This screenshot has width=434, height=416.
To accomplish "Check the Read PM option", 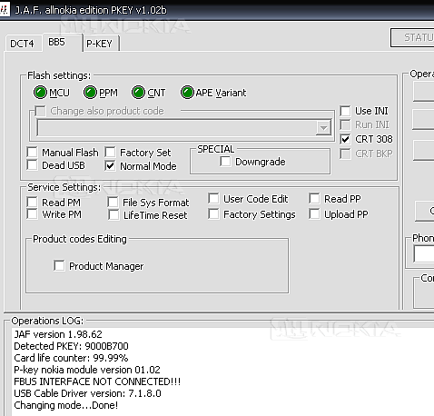I will 32,202.
